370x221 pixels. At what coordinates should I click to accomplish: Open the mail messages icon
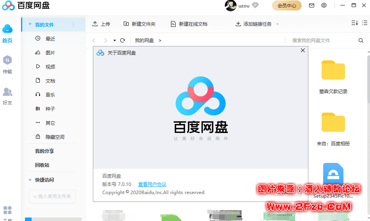(311, 5)
